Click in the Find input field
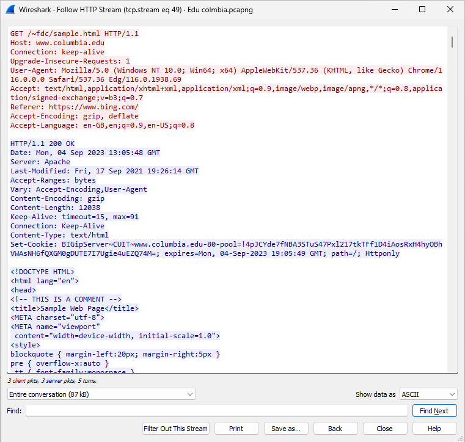Screen dimensions: 465x442 [x=216, y=411]
